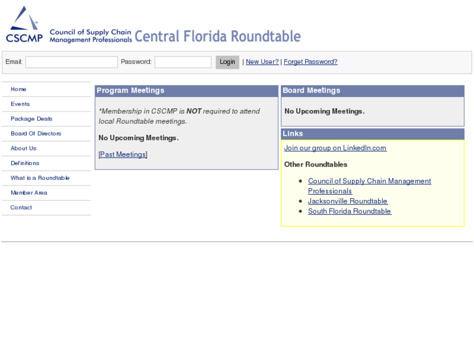The height and width of the screenshot is (355, 474).
Task: Click the Central Florida Roundtable heading
Action: point(218,36)
